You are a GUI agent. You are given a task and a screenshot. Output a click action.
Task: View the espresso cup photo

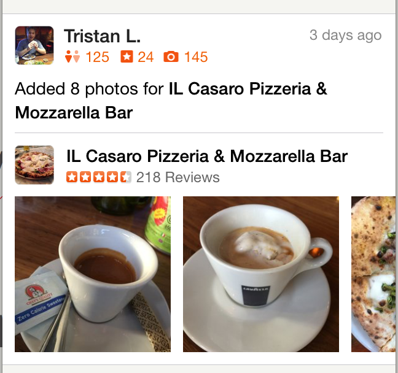(93, 274)
